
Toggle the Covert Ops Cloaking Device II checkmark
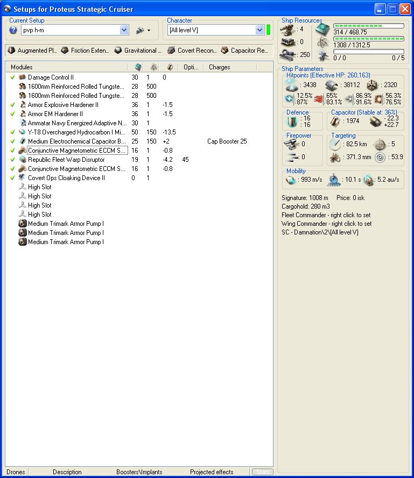(x=12, y=178)
